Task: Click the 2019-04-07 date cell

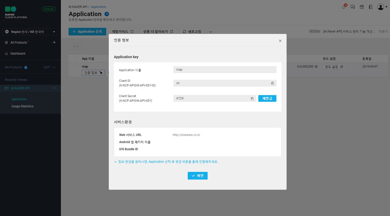Action: (370, 67)
